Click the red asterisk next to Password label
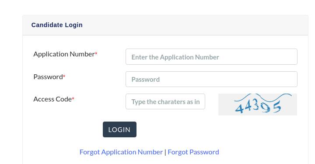Screen dimensions: 315x164 click(x=64, y=76)
